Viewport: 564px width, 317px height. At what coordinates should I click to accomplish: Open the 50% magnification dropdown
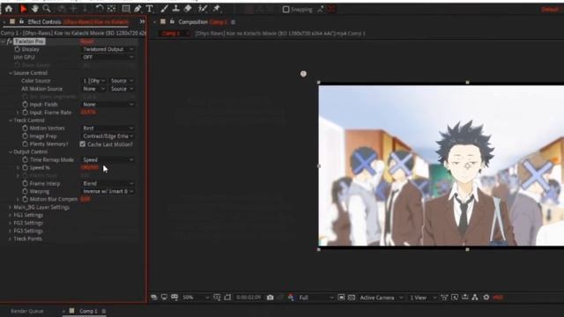196,298
